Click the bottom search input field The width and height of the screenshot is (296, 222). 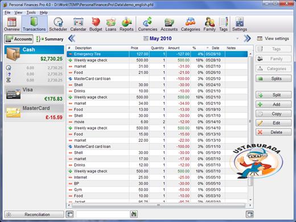click(103, 215)
